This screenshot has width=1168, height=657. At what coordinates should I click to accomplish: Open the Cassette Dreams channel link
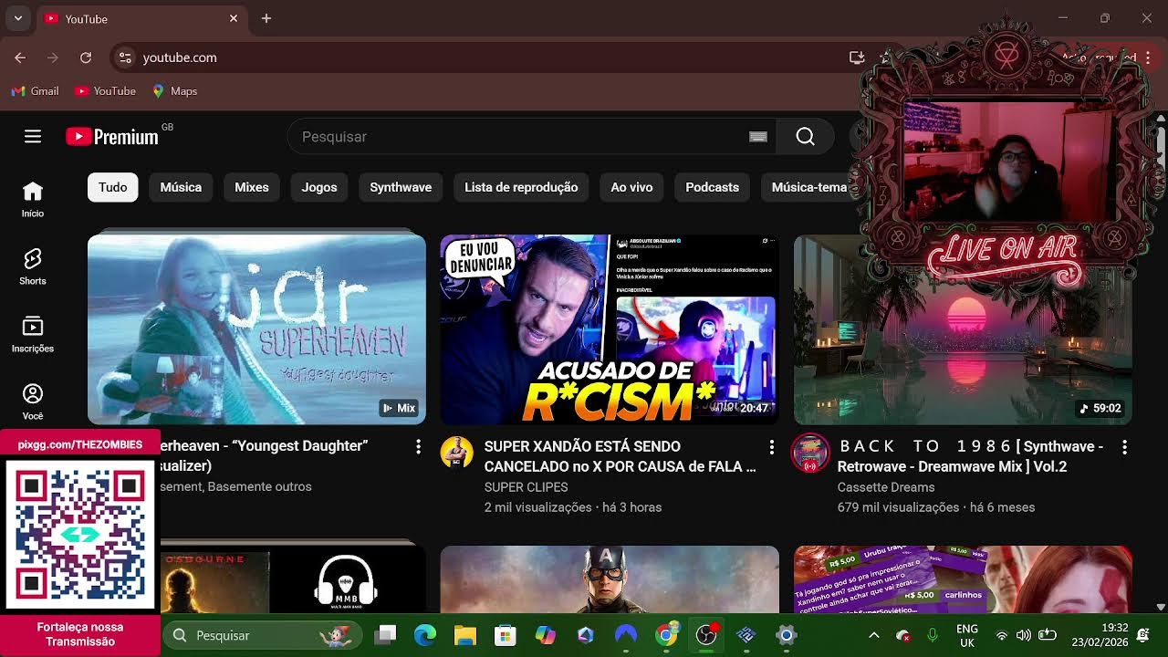[x=886, y=487]
